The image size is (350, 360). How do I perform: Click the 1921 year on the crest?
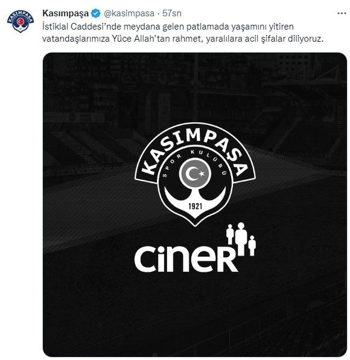[x=195, y=206]
